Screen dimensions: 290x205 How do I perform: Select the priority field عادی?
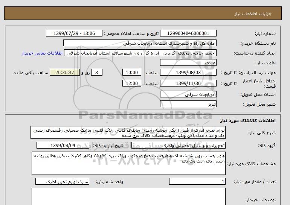[188, 62]
